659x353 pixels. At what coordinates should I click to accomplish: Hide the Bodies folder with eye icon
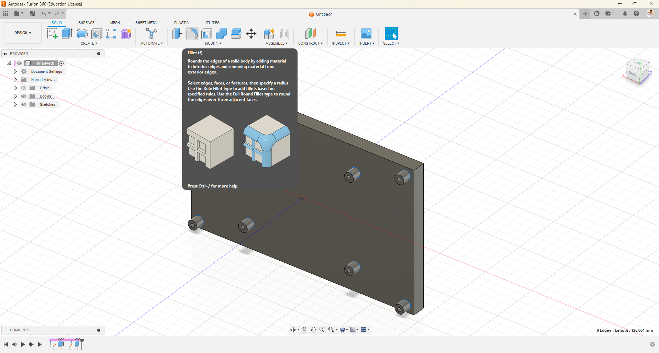[x=24, y=96]
